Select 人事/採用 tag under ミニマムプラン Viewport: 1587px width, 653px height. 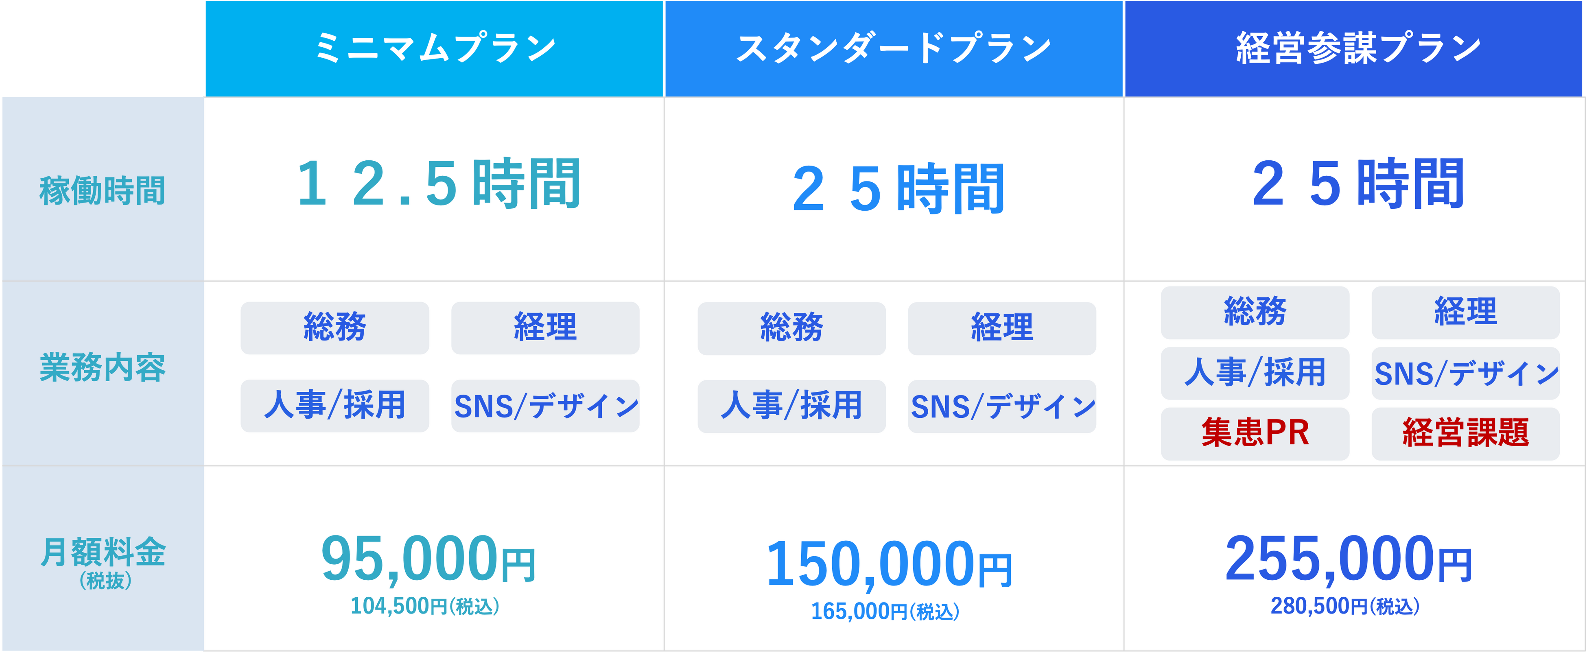(x=334, y=405)
